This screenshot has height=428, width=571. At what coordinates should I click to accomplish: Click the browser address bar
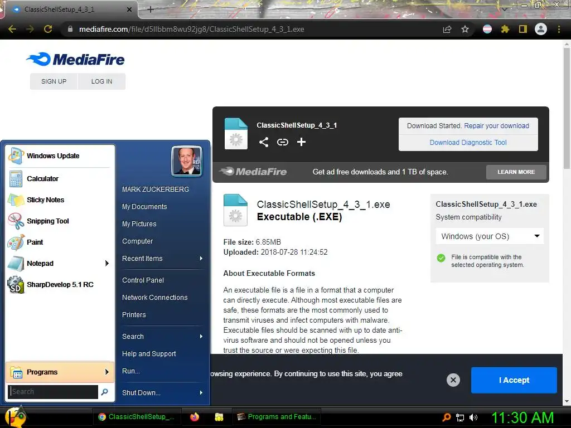(252, 29)
